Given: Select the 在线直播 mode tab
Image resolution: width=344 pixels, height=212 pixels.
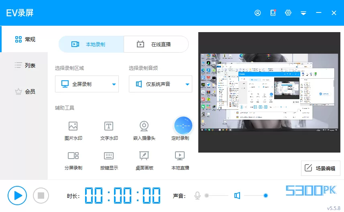Looking at the screenshot, I should click(x=156, y=44).
